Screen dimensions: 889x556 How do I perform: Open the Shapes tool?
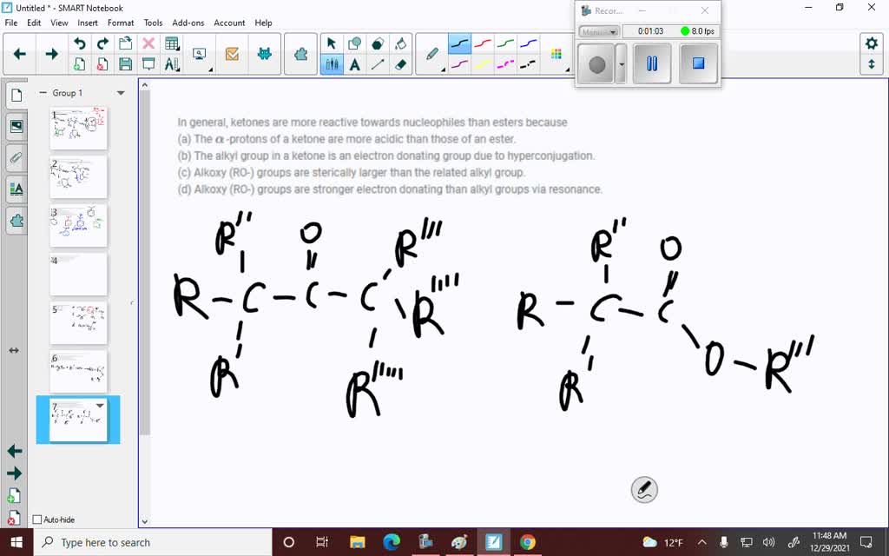[354, 42]
